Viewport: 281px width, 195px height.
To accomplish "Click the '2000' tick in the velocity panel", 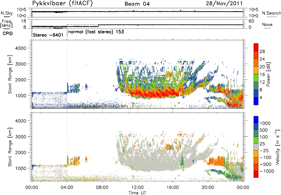I will click(21, 152).
